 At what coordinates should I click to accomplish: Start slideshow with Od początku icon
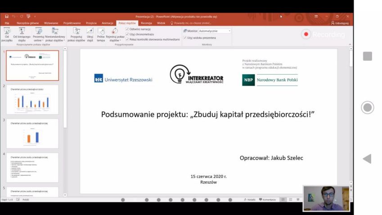pos(7,34)
